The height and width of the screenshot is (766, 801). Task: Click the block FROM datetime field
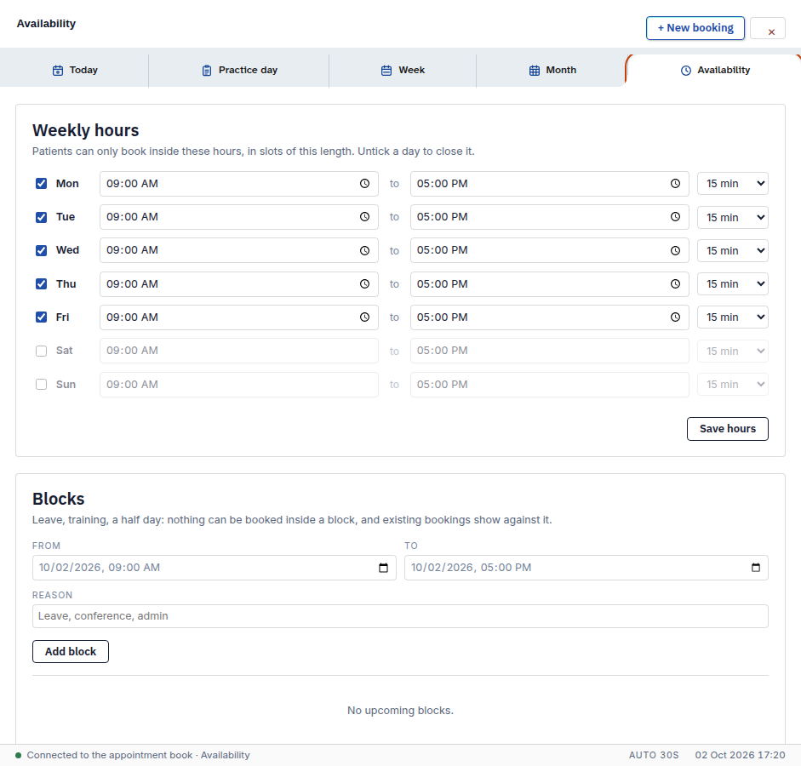(x=214, y=568)
